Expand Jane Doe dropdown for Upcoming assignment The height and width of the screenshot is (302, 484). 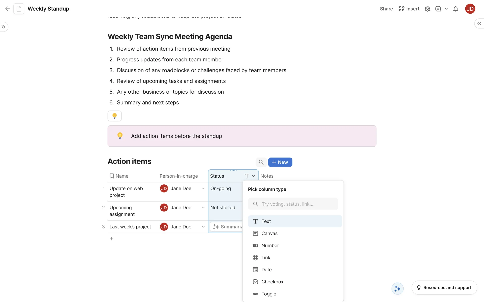pos(203,208)
